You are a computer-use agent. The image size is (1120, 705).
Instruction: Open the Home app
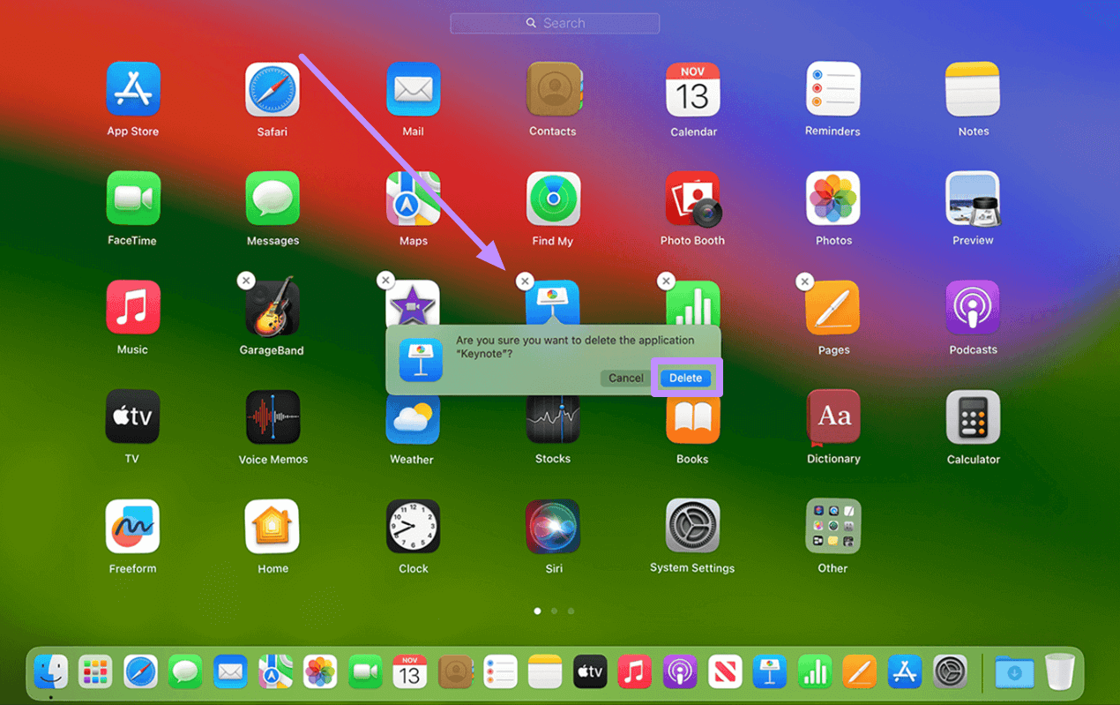click(273, 526)
